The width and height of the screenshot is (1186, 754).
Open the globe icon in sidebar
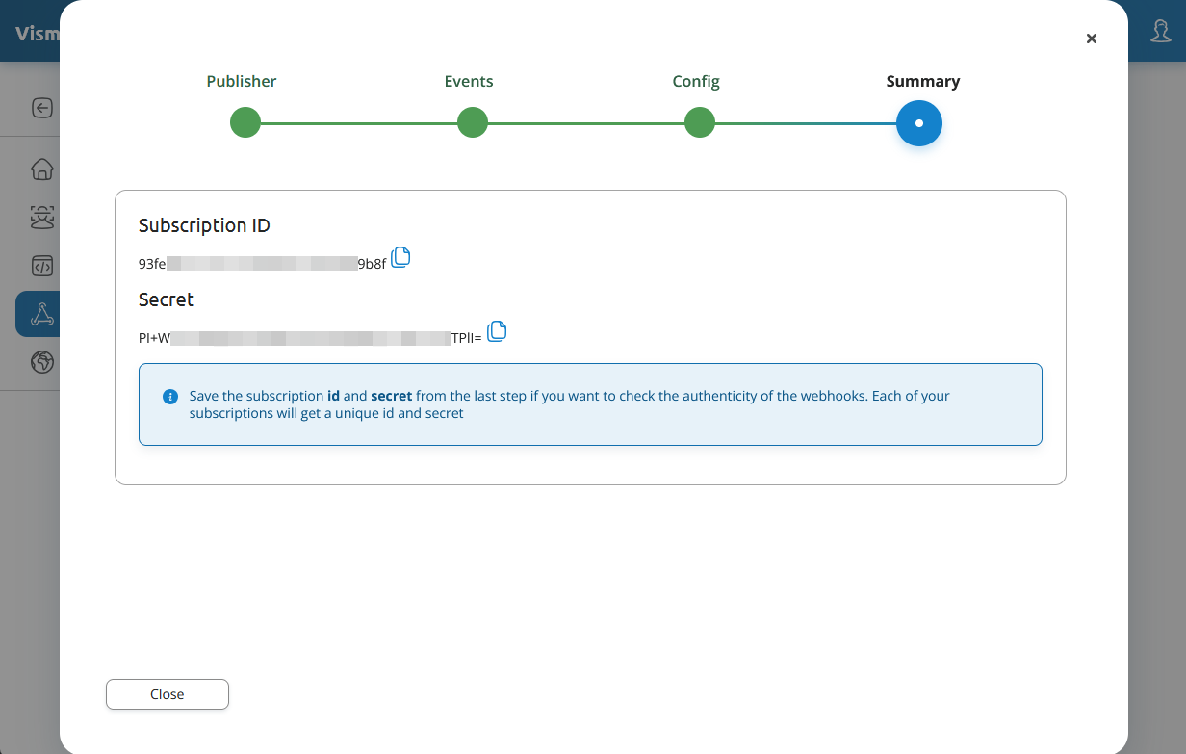(x=41, y=362)
